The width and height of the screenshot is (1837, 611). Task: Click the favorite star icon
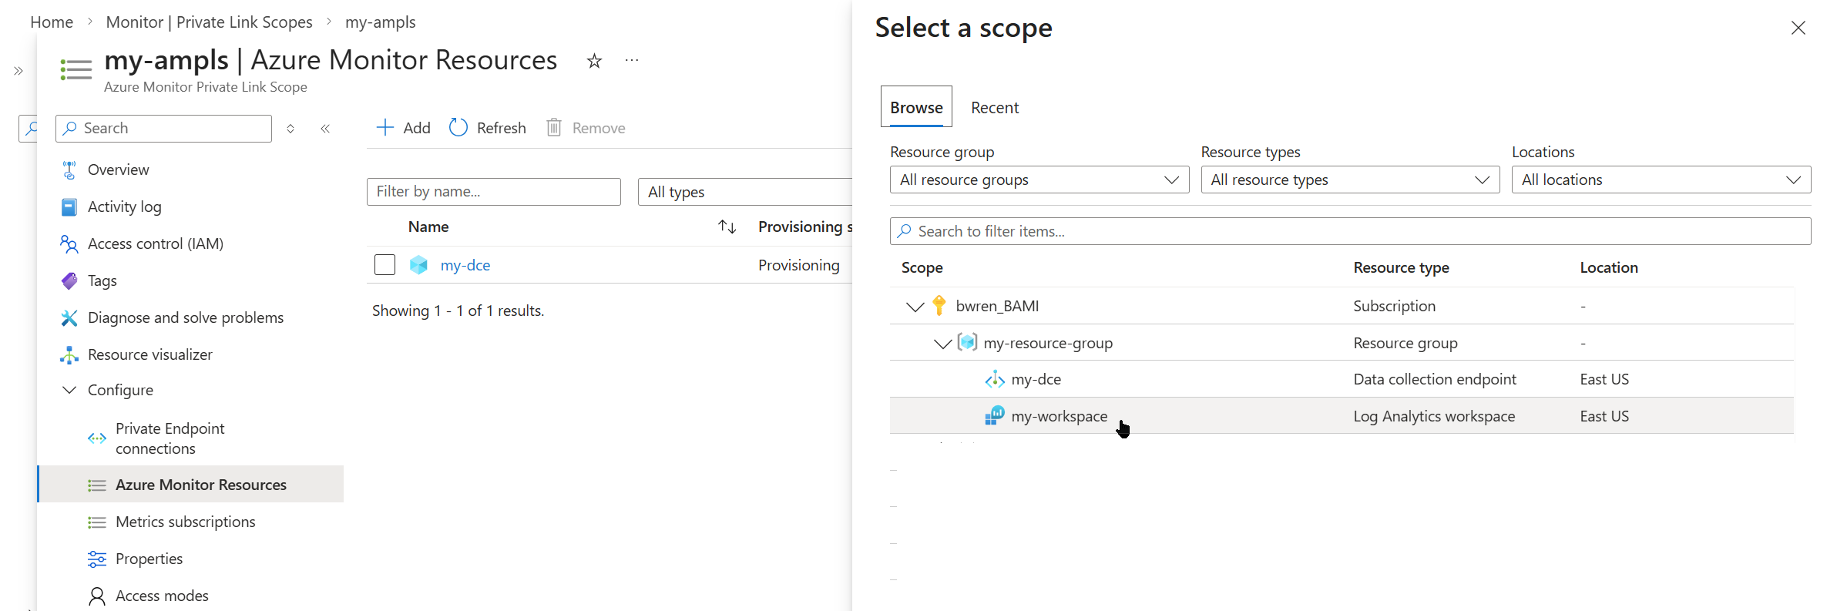(593, 61)
